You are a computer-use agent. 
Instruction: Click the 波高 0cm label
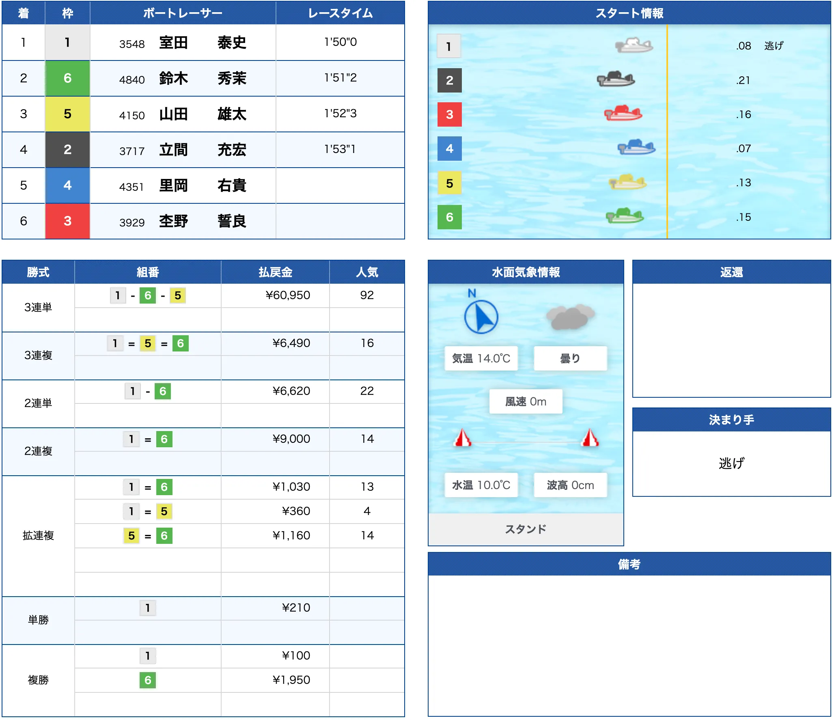click(x=570, y=485)
